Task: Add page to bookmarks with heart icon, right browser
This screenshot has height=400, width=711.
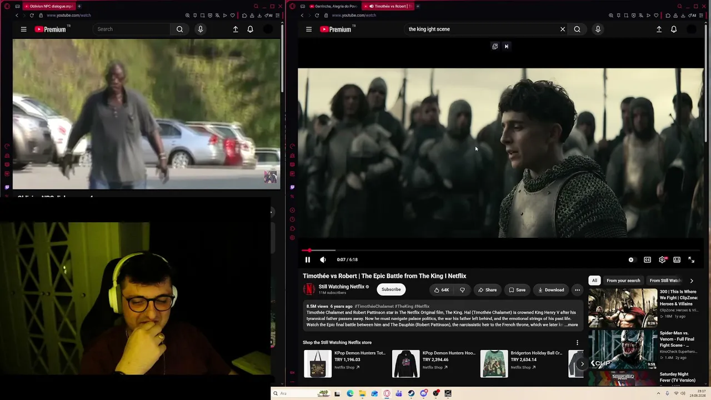Action: pos(656,15)
